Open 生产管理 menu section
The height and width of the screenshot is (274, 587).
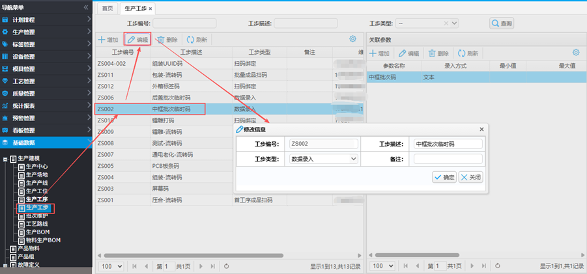click(x=46, y=32)
